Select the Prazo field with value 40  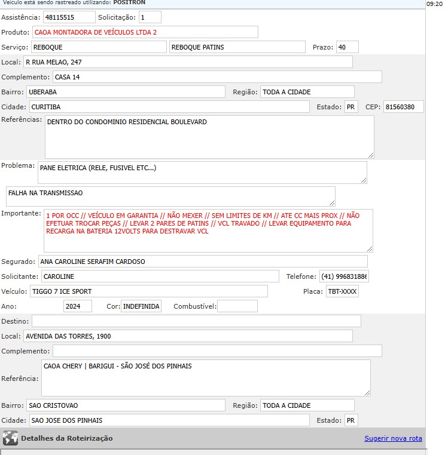(348, 47)
